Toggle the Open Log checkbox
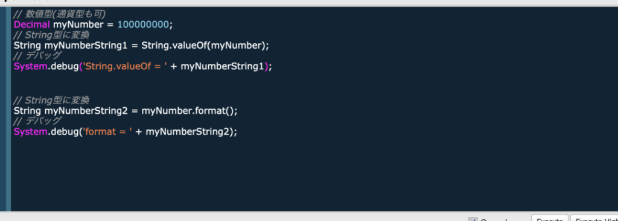Image resolution: width=618 pixels, height=221 pixels. [x=473, y=220]
